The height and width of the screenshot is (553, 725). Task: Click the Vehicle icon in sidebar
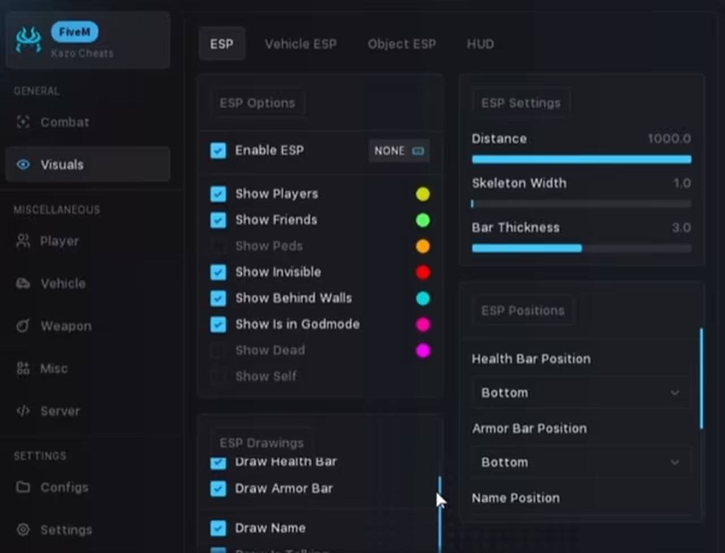click(x=23, y=283)
